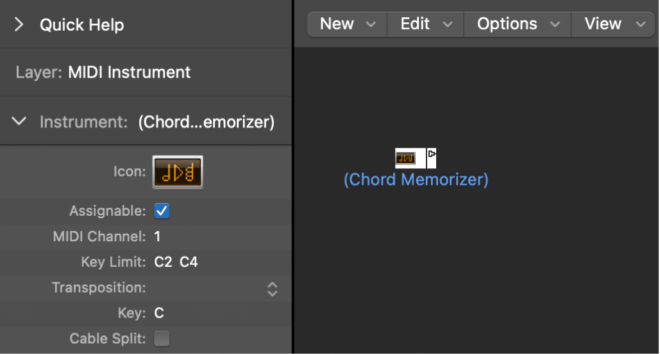Click the Key Limit low value C2

coord(164,262)
